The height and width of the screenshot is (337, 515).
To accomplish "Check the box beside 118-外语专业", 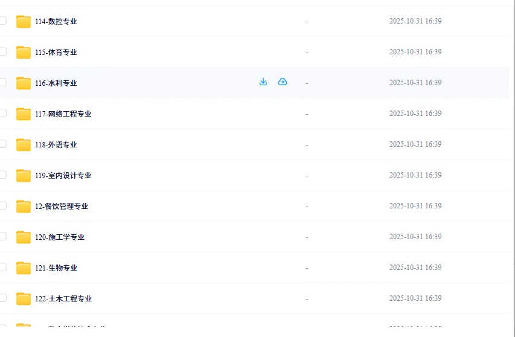I will pyautogui.click(x=2, y=144).
